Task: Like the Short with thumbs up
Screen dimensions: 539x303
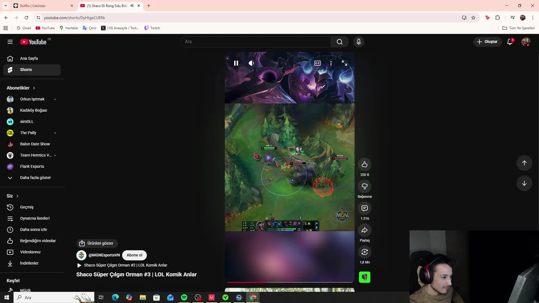Action: pos(365,165)
